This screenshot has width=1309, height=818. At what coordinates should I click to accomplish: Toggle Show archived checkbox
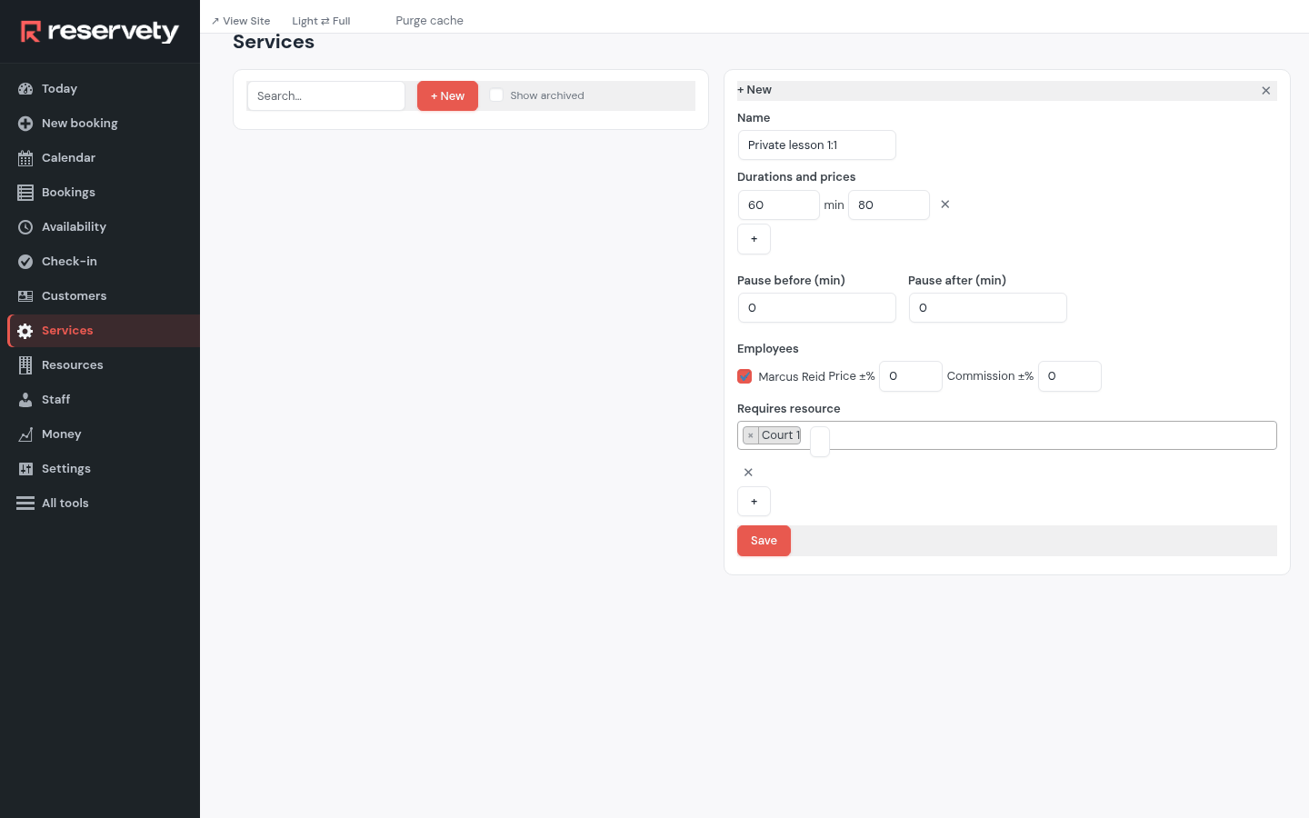496,95
